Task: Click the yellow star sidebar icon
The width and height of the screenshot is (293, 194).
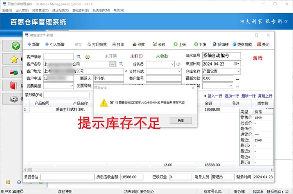Action: click(x=14, y=59)
